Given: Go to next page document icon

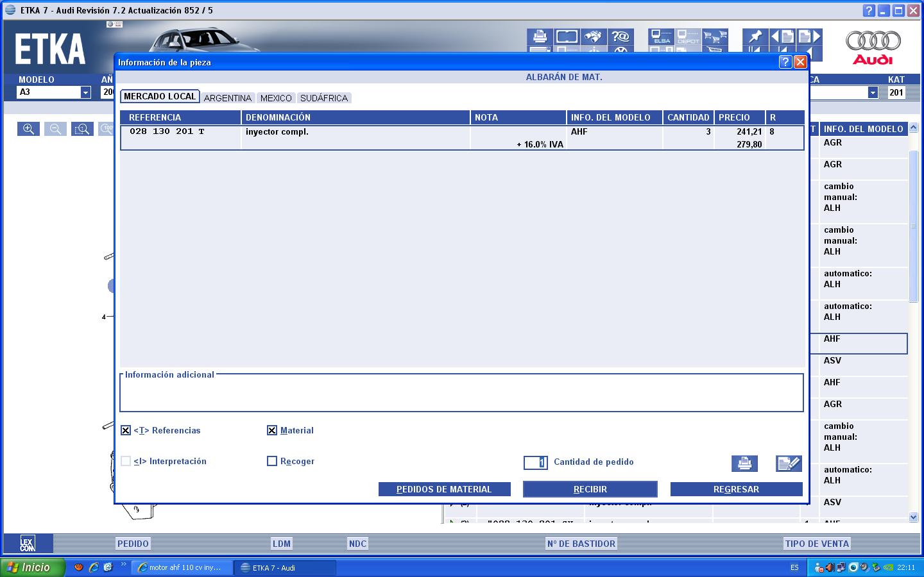Looking at the screenshot, I should click(809, 37).
